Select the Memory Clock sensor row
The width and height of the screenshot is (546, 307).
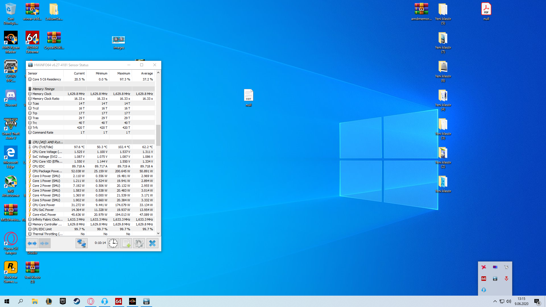coord(91,94)
